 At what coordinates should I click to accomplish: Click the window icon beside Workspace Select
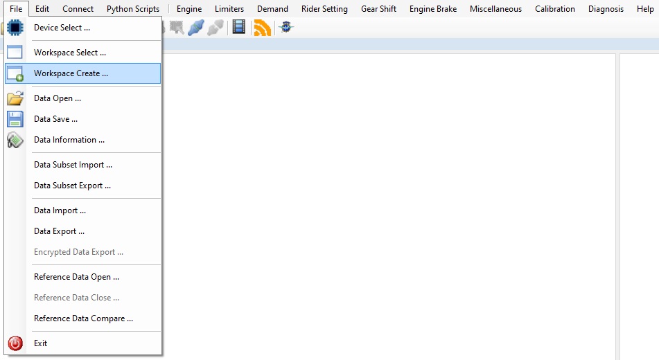15,52
